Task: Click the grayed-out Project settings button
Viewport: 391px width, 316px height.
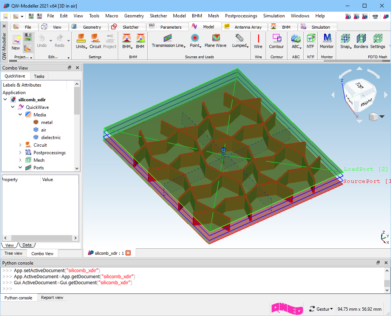Action: tap(110, 41)
